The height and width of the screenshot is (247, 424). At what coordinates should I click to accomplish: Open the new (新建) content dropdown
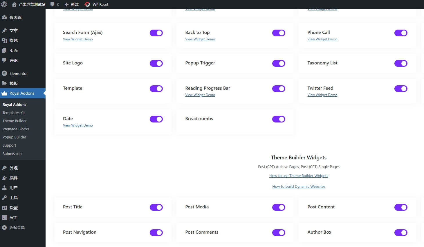coord(72,4)
